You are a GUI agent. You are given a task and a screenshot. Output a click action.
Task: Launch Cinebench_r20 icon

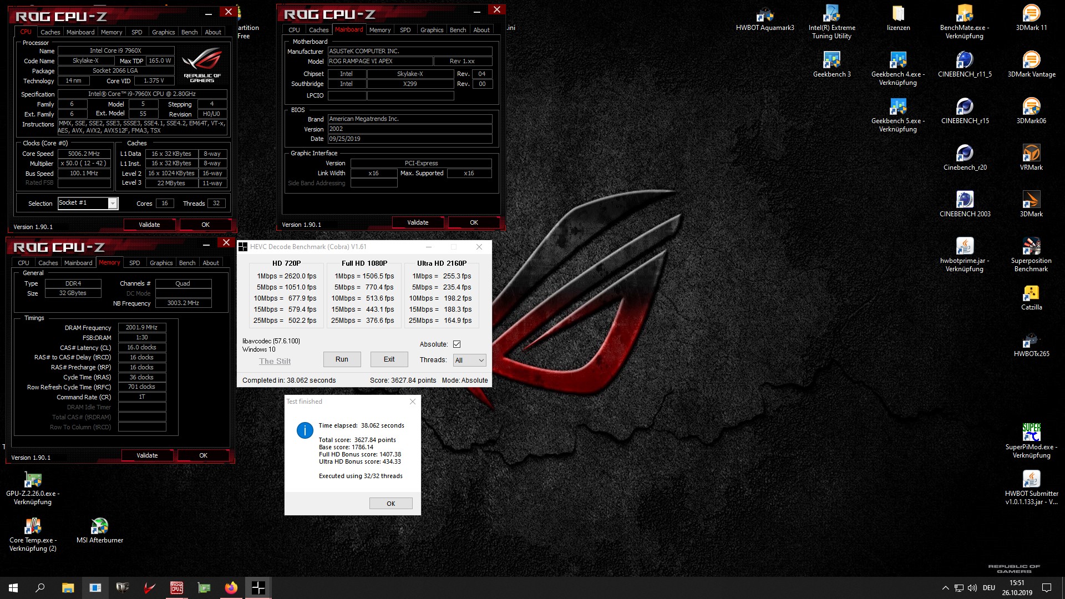point(965,158)
